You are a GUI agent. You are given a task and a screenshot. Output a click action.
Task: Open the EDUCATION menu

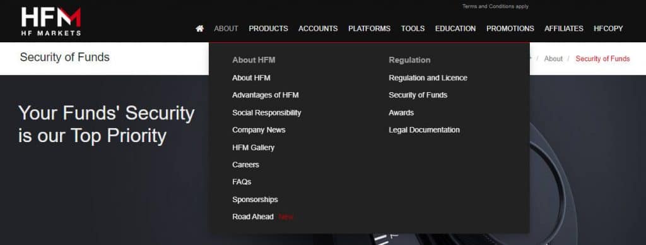(x=455, y=28)
